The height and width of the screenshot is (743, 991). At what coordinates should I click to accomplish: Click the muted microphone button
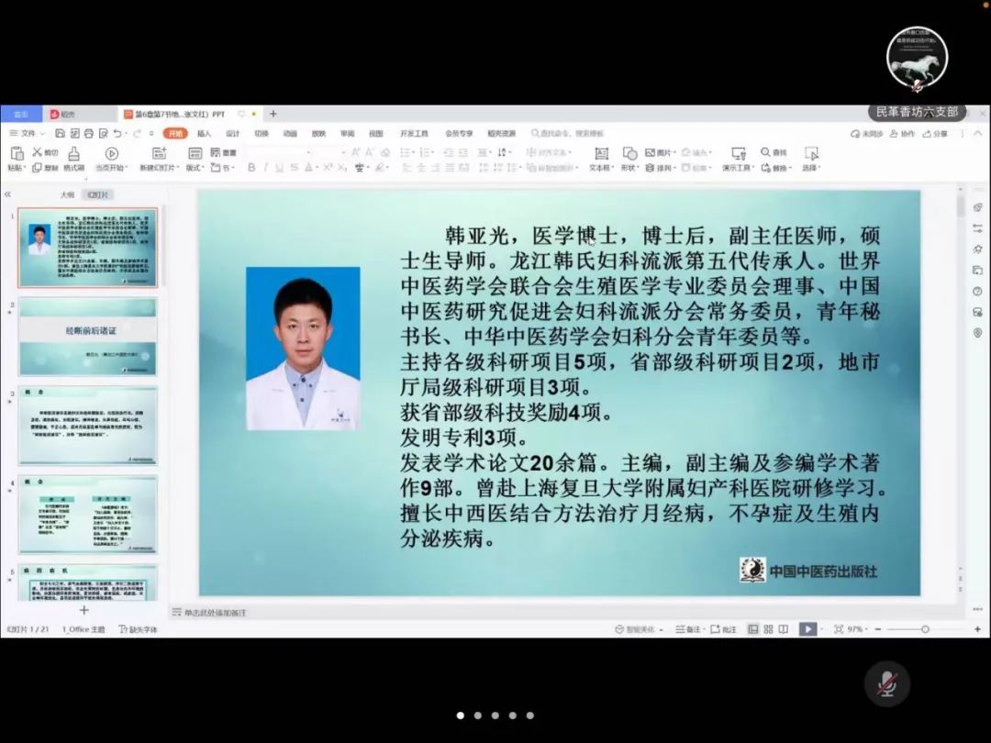[x=887, y=683]
